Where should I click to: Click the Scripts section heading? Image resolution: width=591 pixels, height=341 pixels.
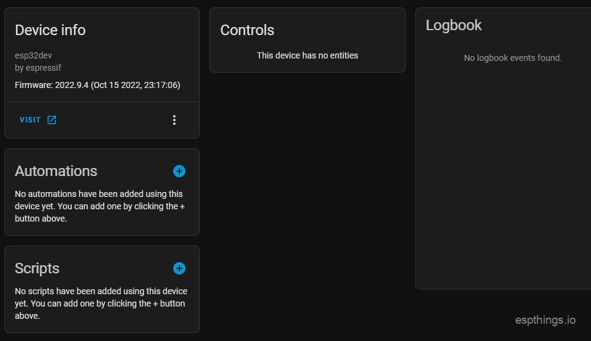[37, 268]
